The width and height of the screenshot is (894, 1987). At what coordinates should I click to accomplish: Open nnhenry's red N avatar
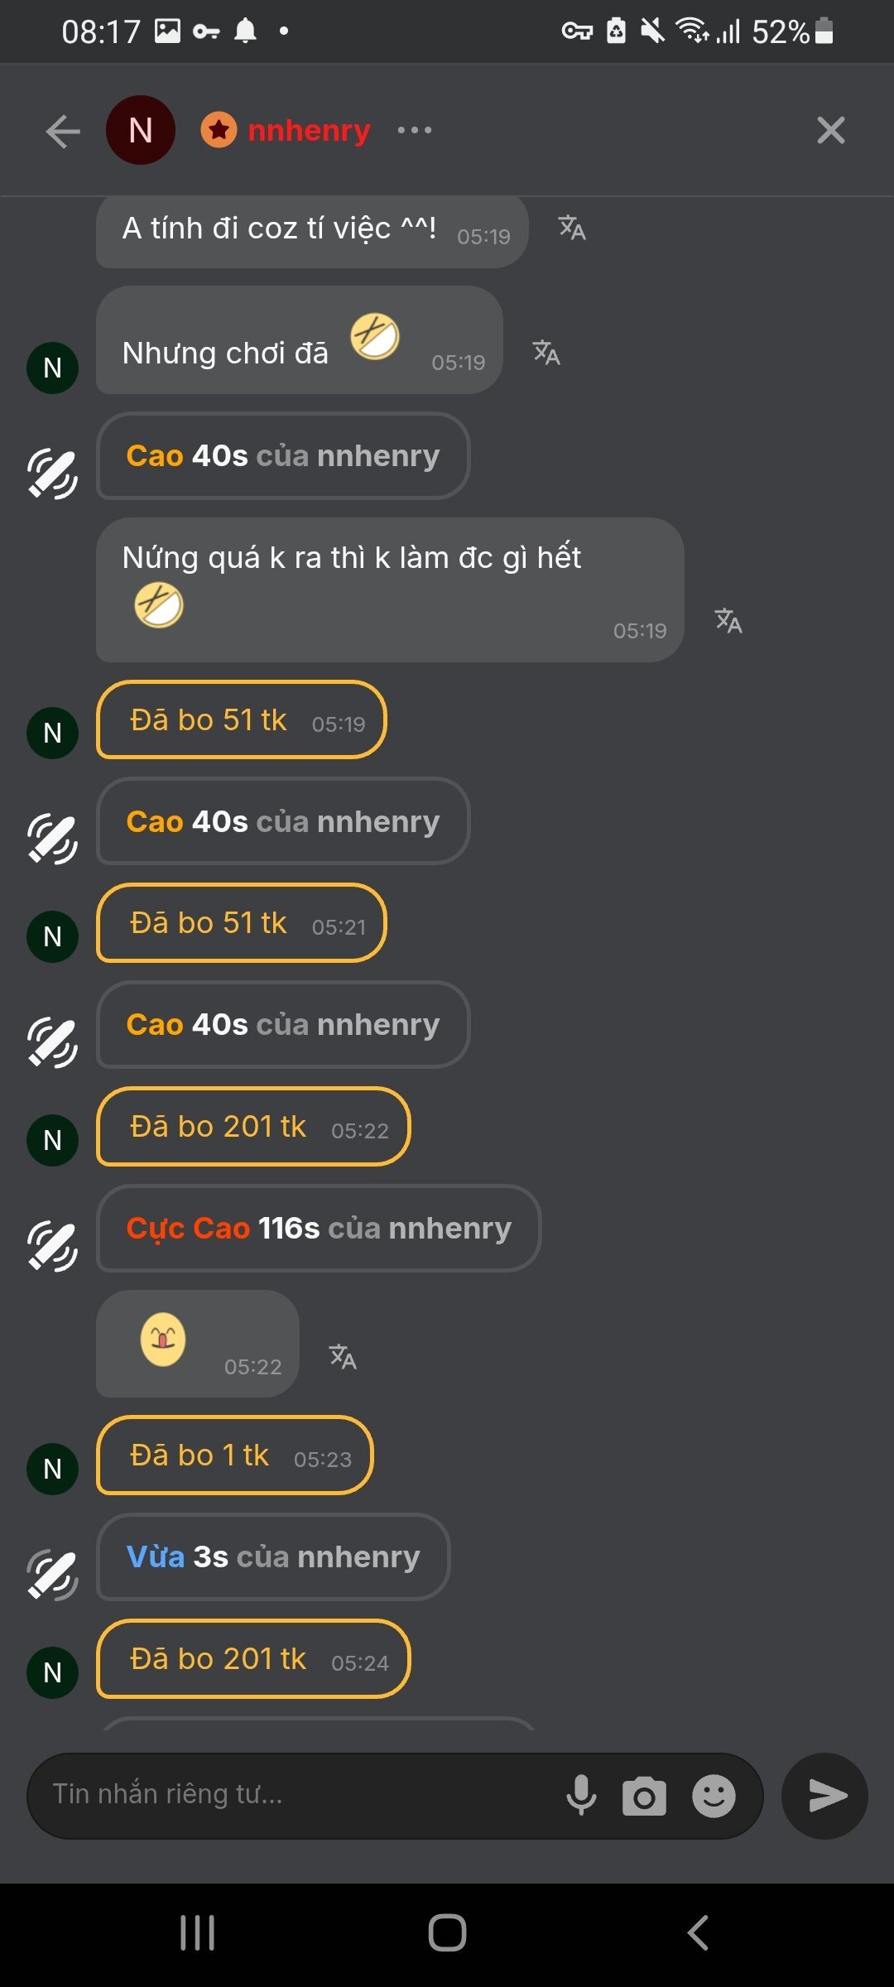pos(141,130)
